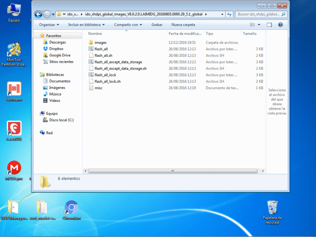The image size is (316, 237).
Task: Select root_master folder on desktop
Action: (x=43, y=210)
